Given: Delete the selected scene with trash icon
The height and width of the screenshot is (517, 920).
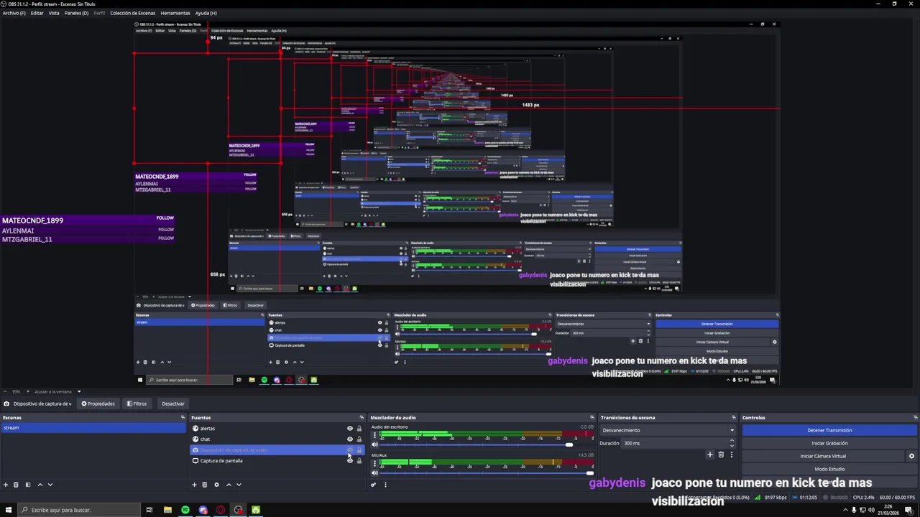Looking at the screenshot, I should pos(16,485).
